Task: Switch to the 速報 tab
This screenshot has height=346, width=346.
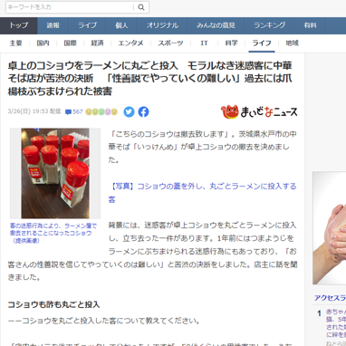Action: (x=53, y=25)
